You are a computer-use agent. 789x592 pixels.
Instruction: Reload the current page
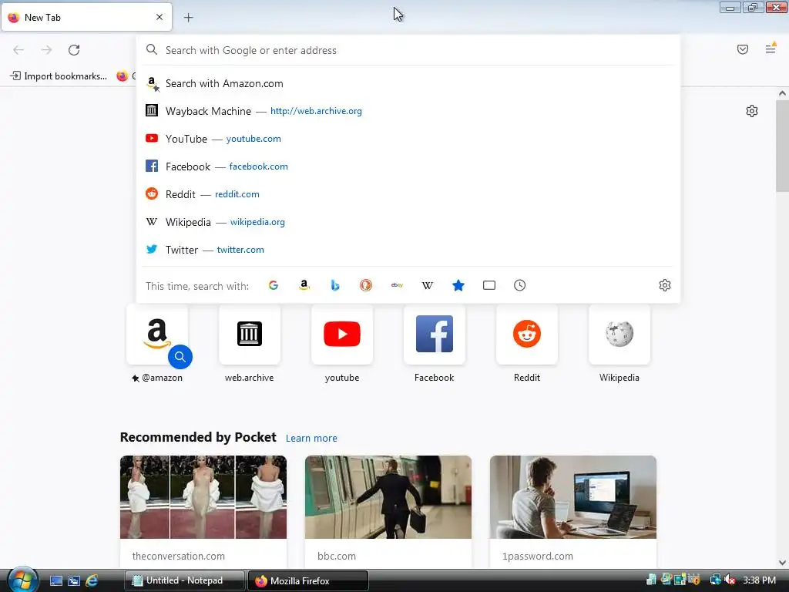pyautogui.click(x=74, y=50)
